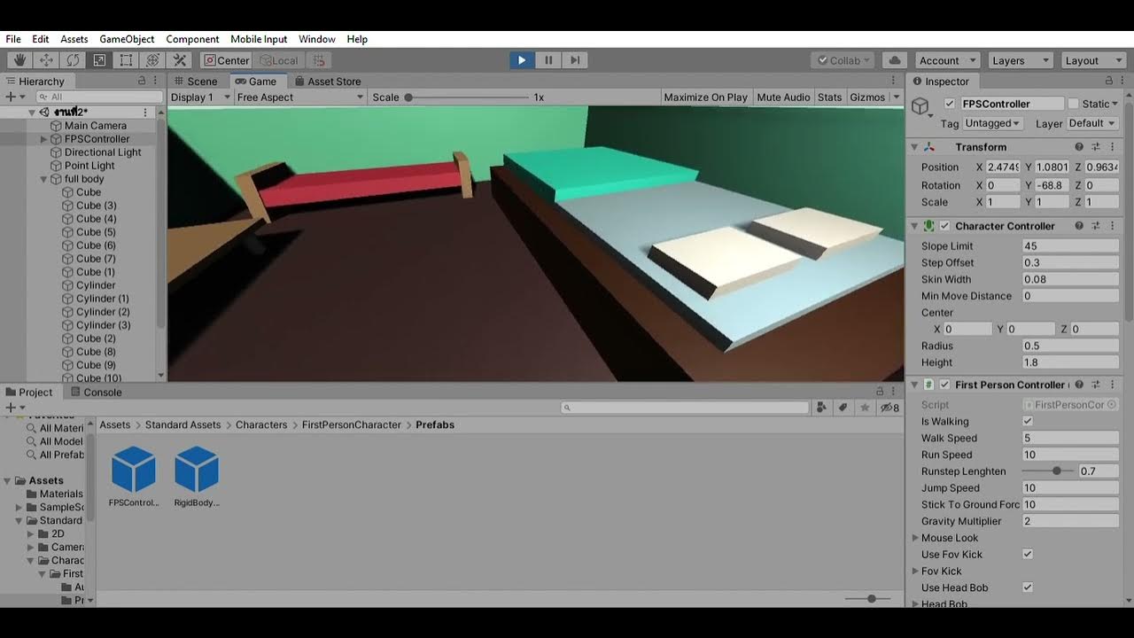Viewport: 1134px width, 638px height.
Task: Toggle hidden packages eye icon in Project
Action: point(889,408)
